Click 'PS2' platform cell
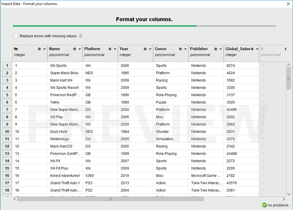 pos(100,190)
